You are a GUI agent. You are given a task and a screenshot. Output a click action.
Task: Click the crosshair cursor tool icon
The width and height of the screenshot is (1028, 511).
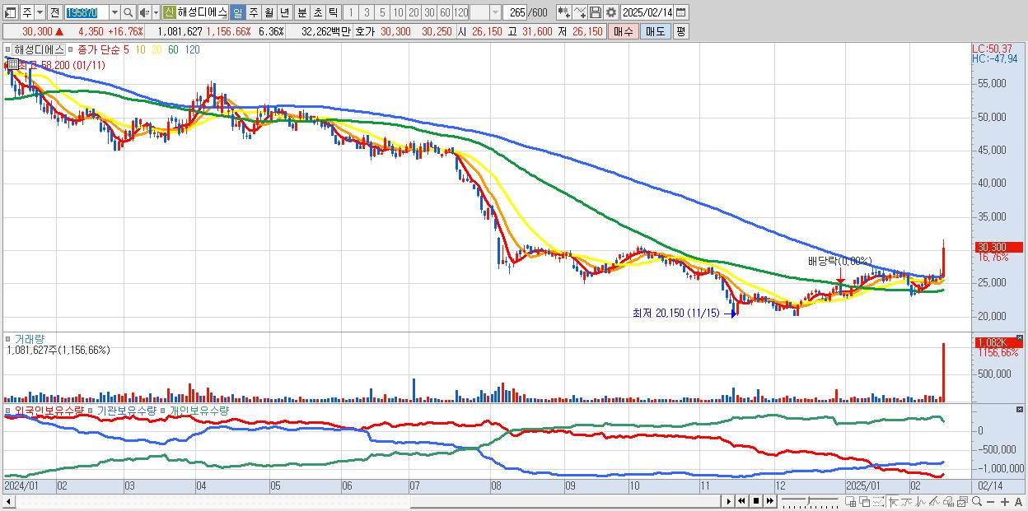[x=893, y=501]
